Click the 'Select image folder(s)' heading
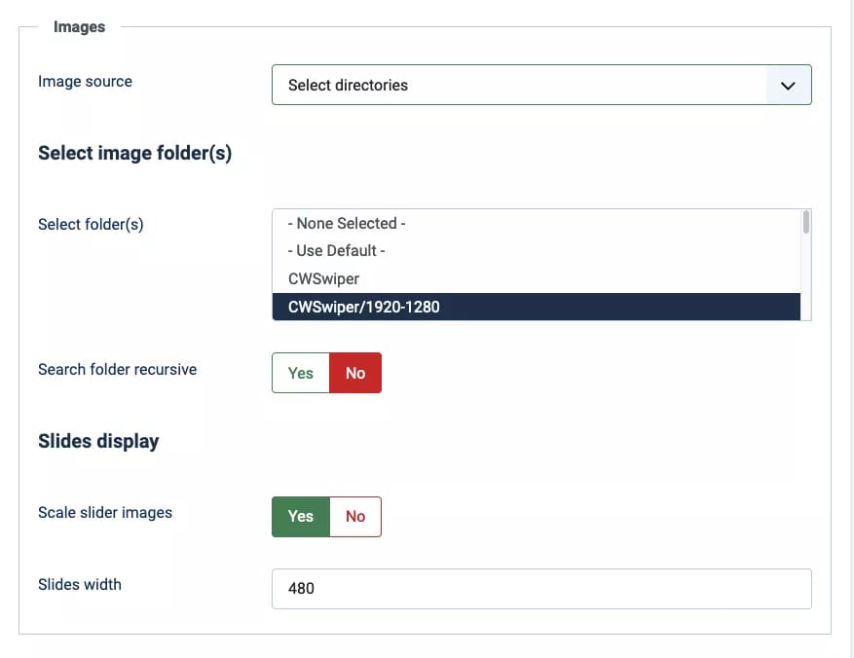Screen dimensions: 854x658 point(134,154)
